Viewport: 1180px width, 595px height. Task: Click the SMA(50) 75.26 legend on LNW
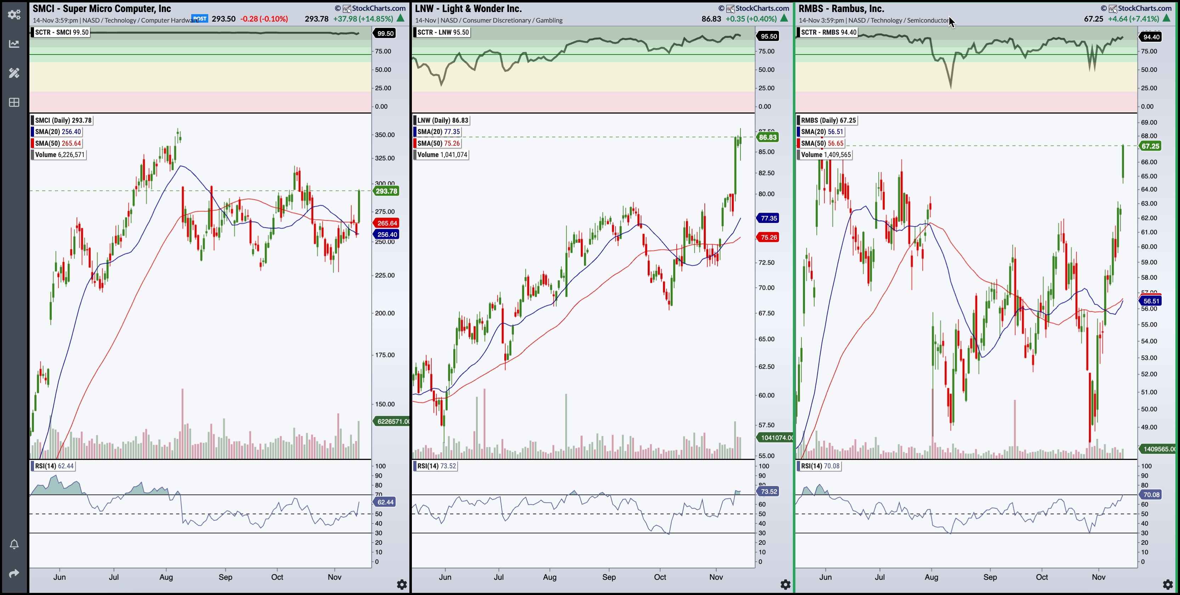tap(438, 143)
